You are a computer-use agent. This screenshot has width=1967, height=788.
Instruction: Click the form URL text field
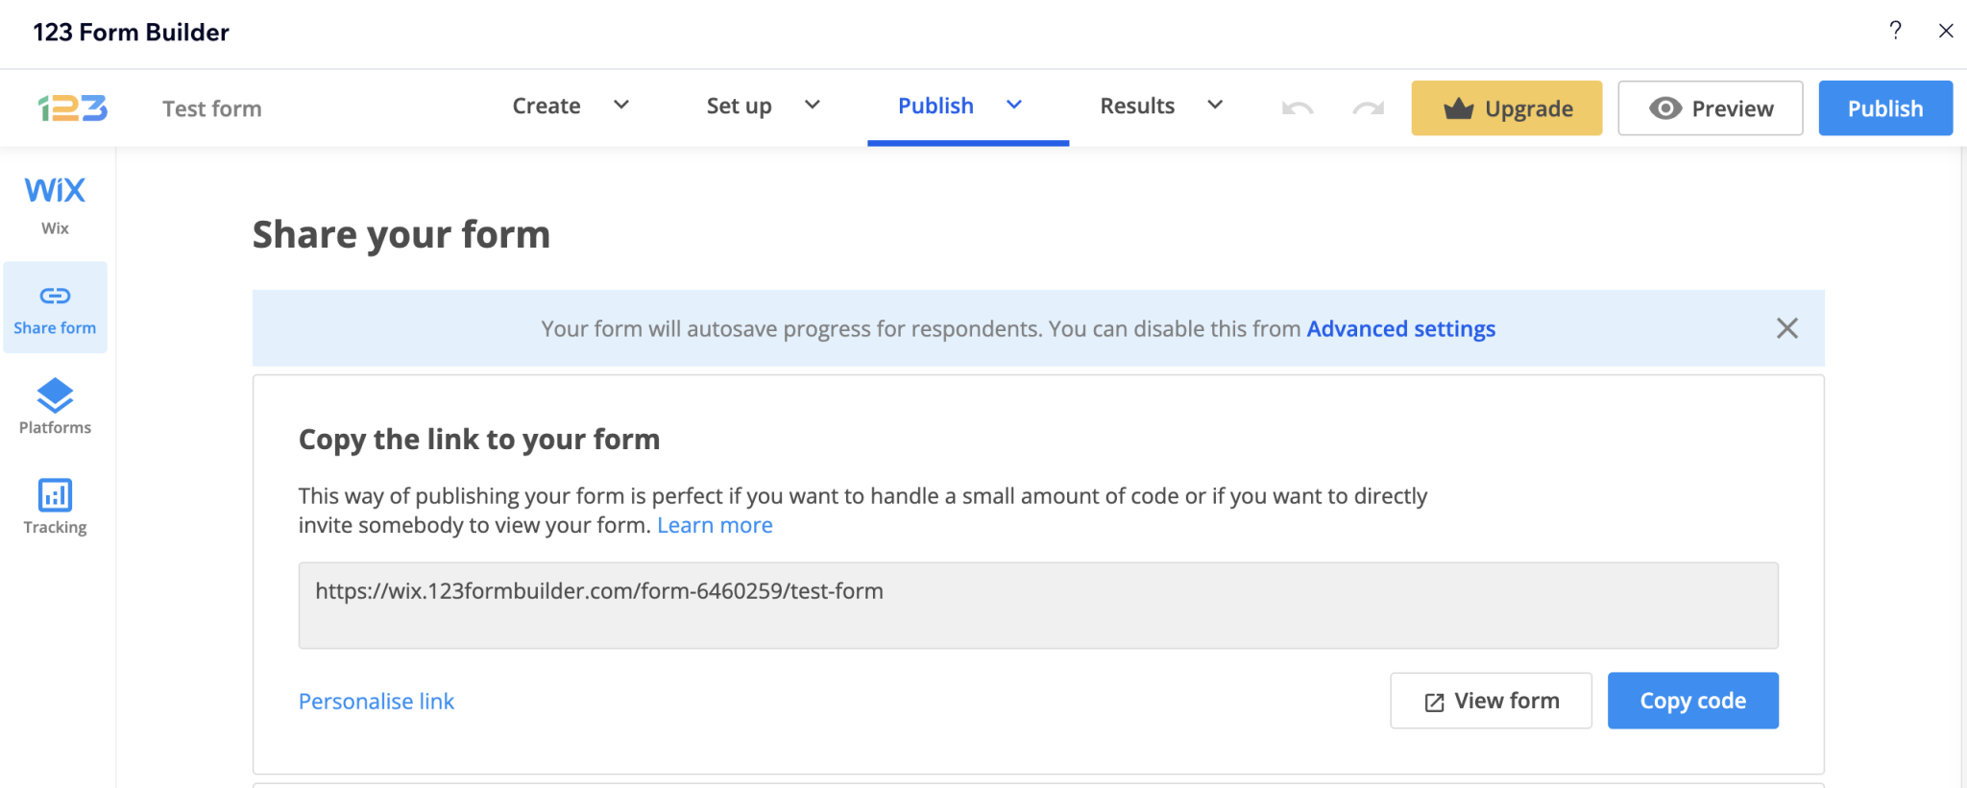click(x=1038, y=606)
